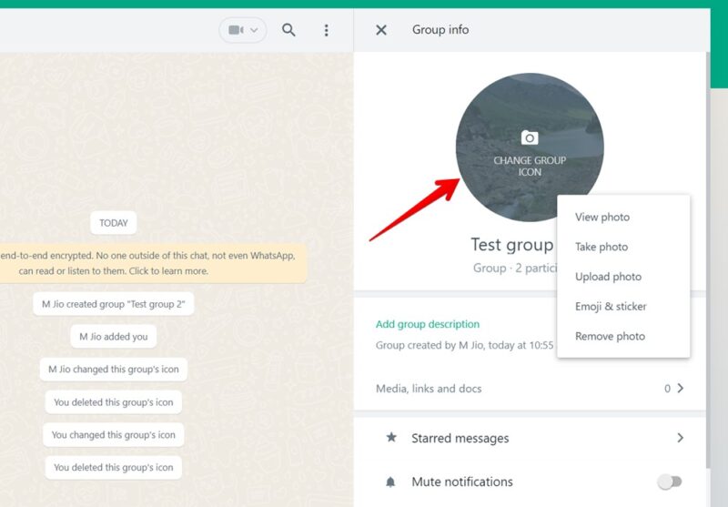The height and width of the screenshot is (507, 728).
Task: Click the 'Group created by M Jio' text
Action: [x=464, y=345]
